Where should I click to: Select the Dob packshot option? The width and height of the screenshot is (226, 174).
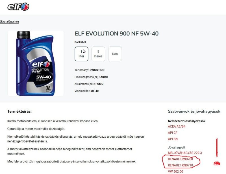coord(115,54)
